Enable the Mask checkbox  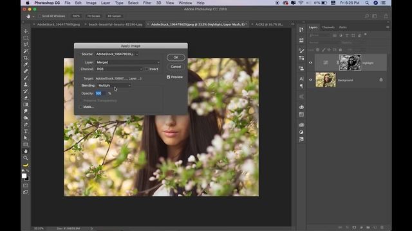click(x=81, y=107)
